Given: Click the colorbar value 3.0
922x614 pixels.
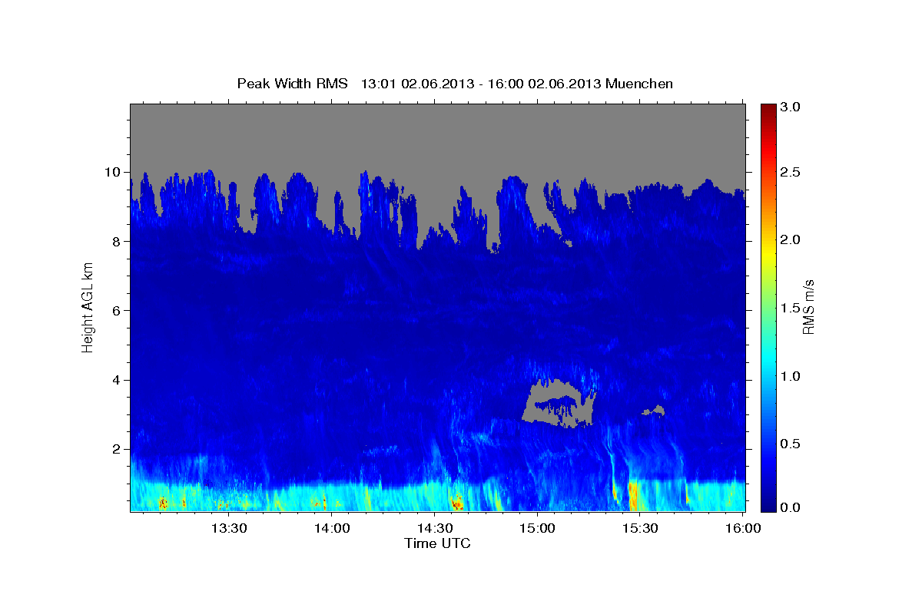Looking at the screenshot, I should [x=791, y=107].
